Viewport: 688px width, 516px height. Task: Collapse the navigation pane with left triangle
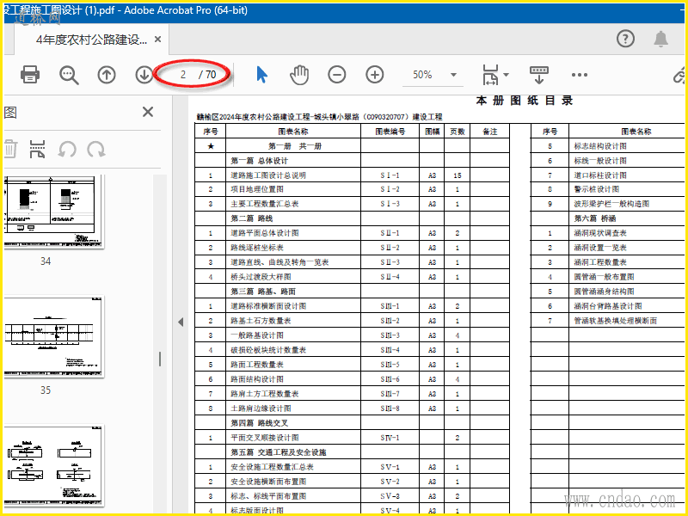[x=181, y=322]
